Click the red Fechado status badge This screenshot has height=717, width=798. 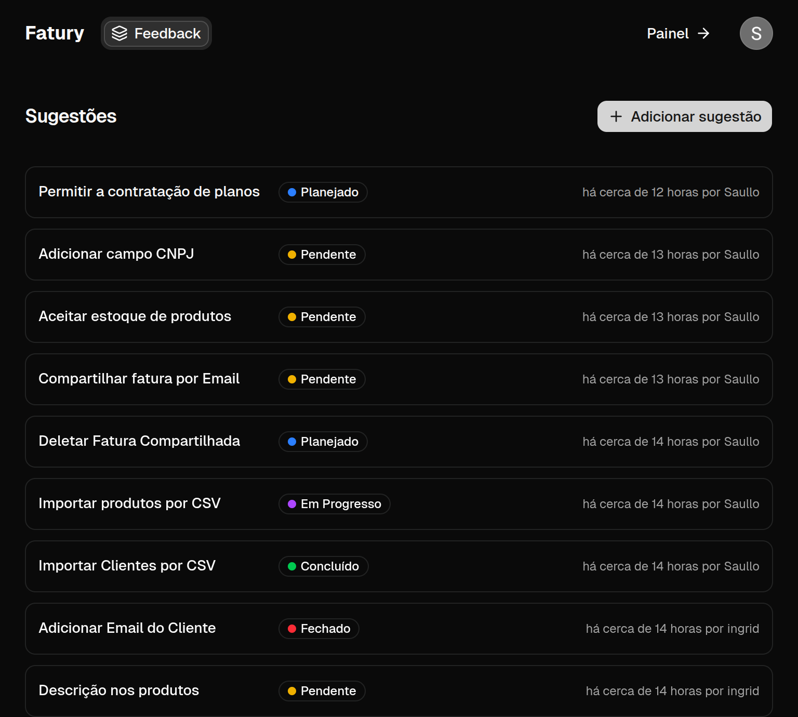[318, 629]
